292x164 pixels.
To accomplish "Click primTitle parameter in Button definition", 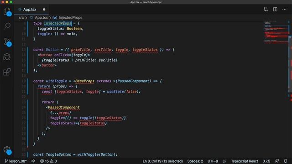I will pos(80,50).
